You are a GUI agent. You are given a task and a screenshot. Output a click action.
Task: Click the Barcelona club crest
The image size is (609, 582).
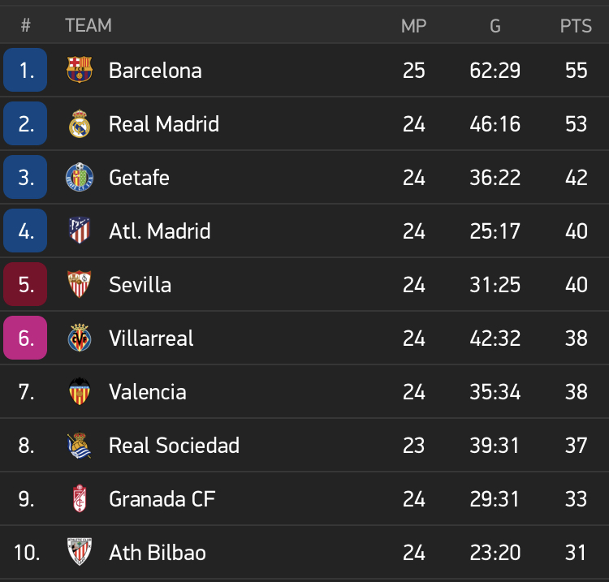[x=80, y=70]
